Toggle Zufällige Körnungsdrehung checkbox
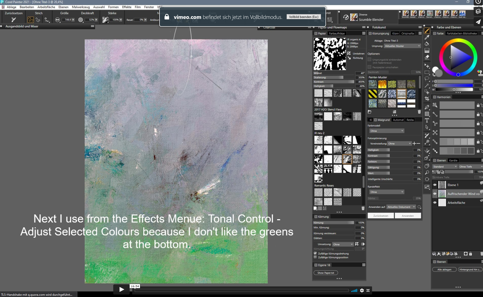This screenshot has height=297, width=483. (315, 253)
